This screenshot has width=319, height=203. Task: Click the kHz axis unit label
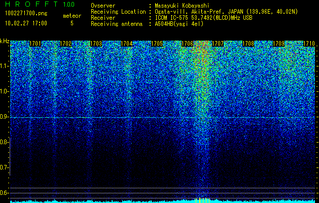tap(5, 41)
